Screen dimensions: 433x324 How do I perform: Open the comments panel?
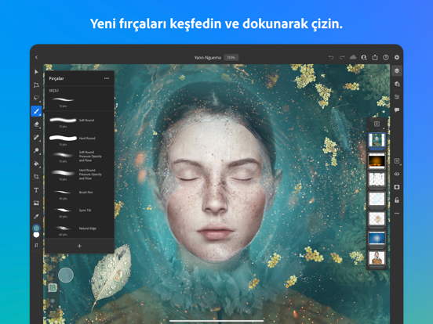coord(397,110)
